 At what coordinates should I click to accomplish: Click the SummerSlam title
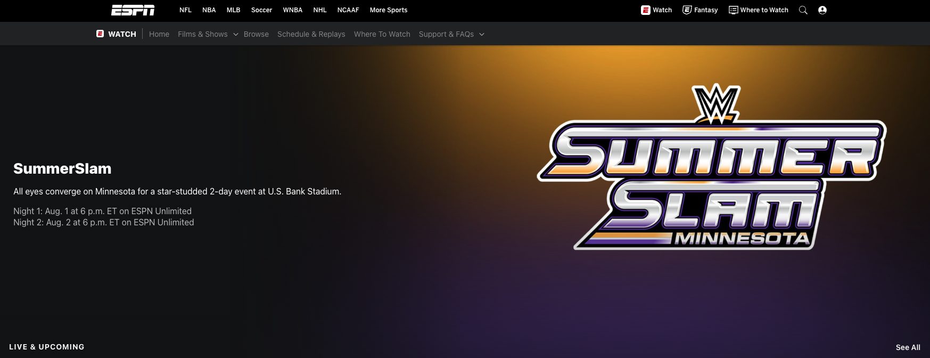tap(62, 168)
